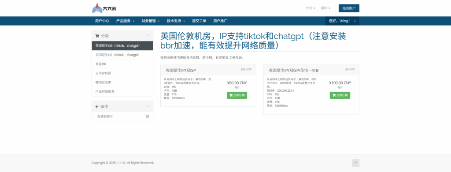The image size is (451, 172).
Task: Select 美国原生US category
Action: tap(122, 55)
